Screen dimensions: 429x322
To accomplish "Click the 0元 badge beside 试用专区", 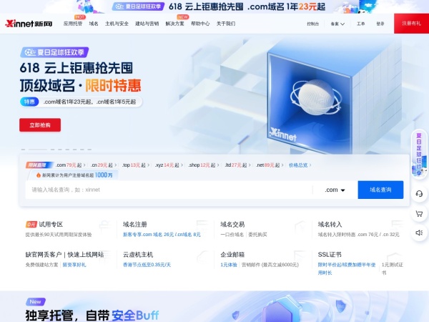I will tap(31, 225).
